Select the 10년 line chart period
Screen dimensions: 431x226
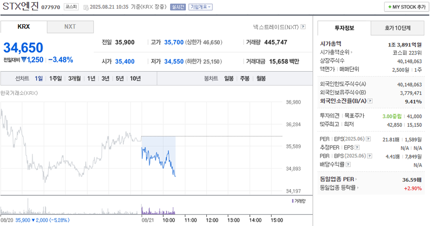(x=135, y=78)
